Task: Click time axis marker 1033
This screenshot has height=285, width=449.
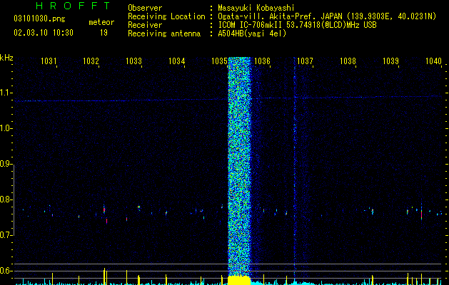Action: [133, 61]
